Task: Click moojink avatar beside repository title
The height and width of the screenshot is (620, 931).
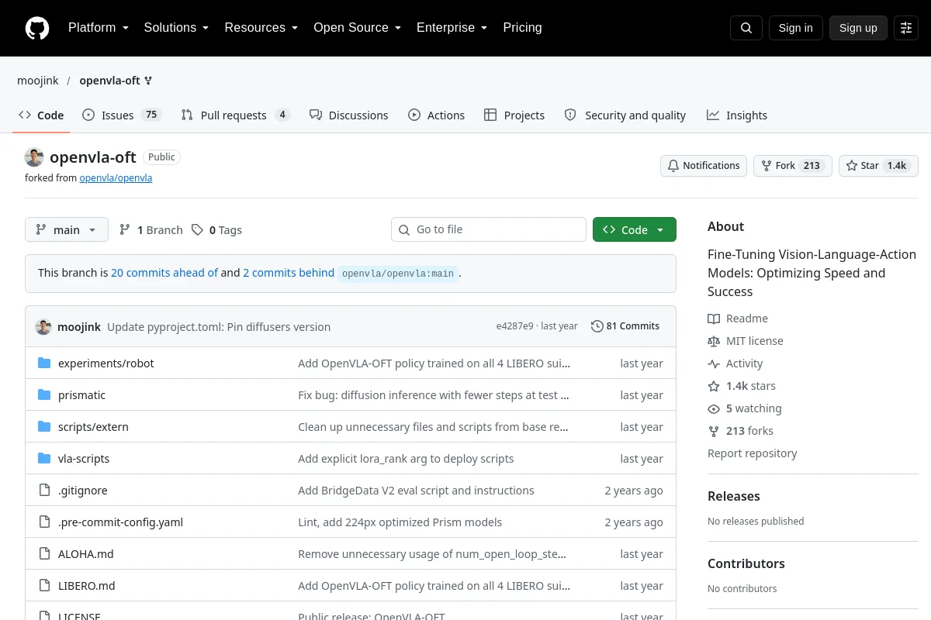Action: 34,157
